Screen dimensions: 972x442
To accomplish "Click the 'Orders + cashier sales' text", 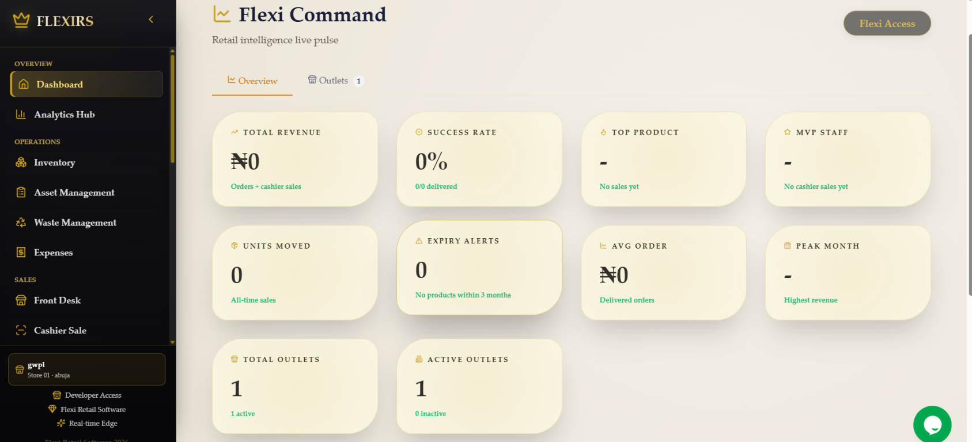I will [266, 186].
